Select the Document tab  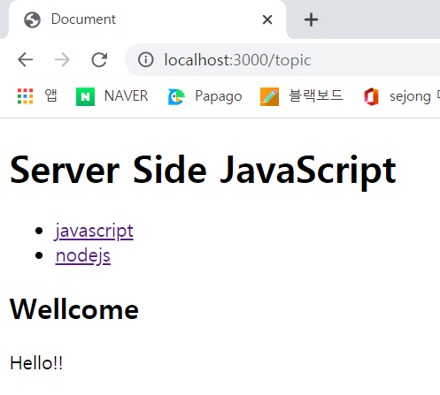pyautogui.click(x=147, y=19)
